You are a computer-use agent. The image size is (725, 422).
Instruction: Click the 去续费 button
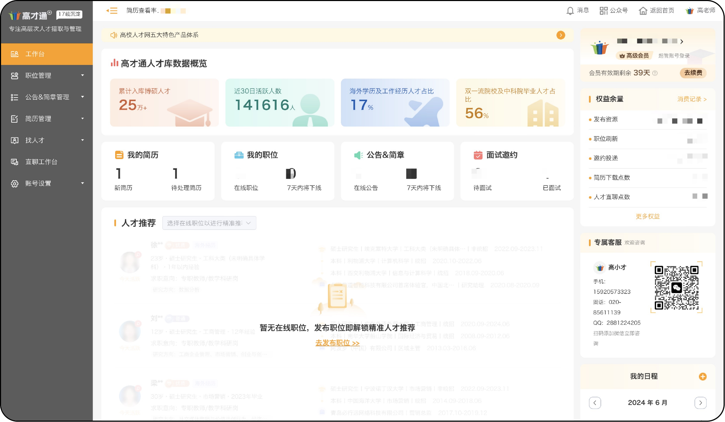[x=693, y=73]
